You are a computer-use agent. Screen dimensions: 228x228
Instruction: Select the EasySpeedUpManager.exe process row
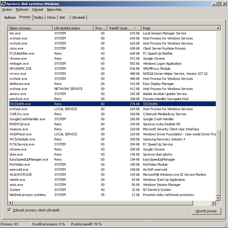tap(29, 159)
